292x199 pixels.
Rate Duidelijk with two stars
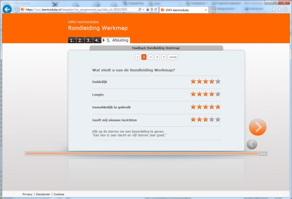(199, 81)
